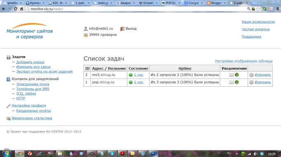Click the 16:29 clock in taskbar
This screenshot has height=157, width=281.
click(272, 154)
